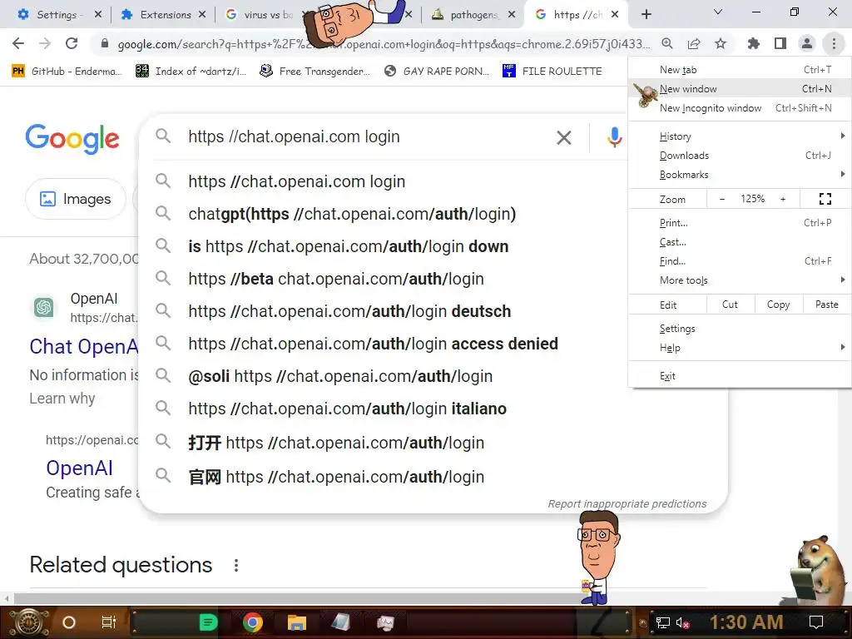Open the FILE ROULETTE bookmark
This screenshot has width=852, height=639.
552,72
